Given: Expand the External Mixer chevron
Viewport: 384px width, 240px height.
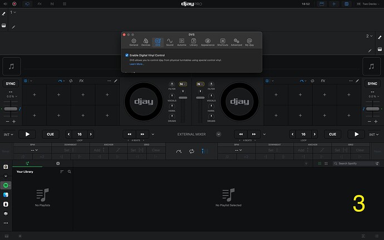Looking at the screenshot, I should coord(219,134).
